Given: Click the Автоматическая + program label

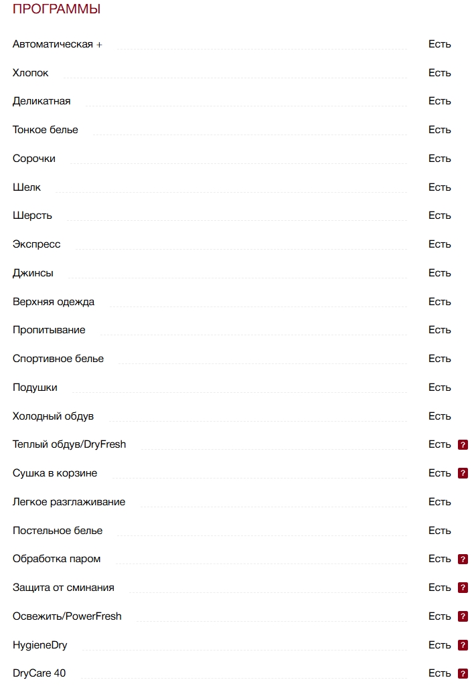Looking at the screenshot, I should (x=58, y=44).
